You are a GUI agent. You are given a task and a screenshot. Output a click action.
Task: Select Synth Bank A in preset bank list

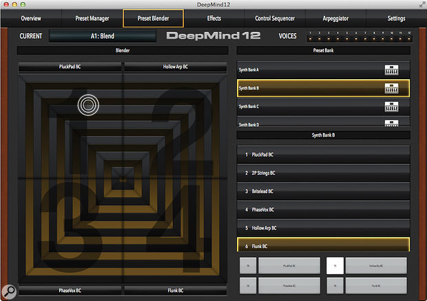[323, 70]
